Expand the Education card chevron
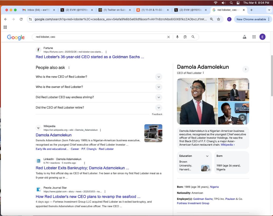The width and height of the screenshot is (273, 216). coord(207,156)
